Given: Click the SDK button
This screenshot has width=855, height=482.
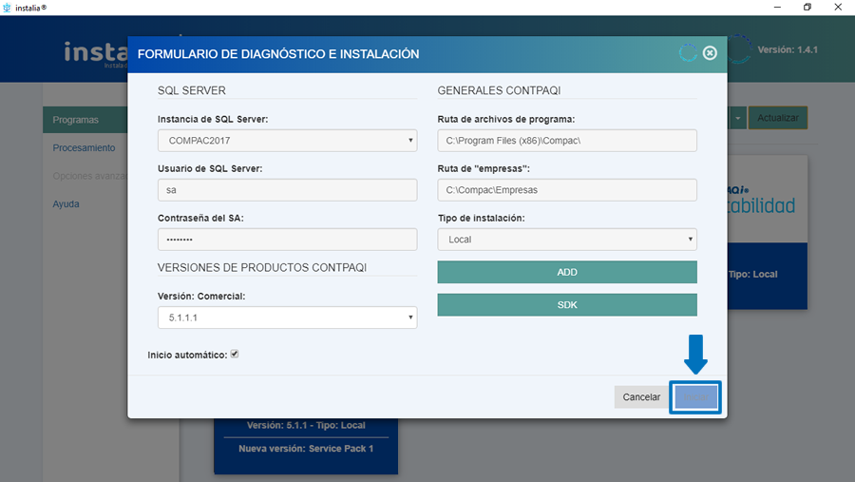Looking at the screenshot, I should (567, 305).
